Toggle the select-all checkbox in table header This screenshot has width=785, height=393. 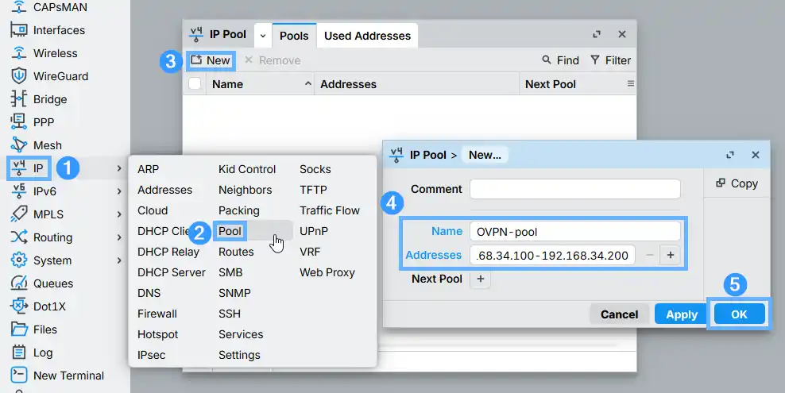click(x=195, y=83)
